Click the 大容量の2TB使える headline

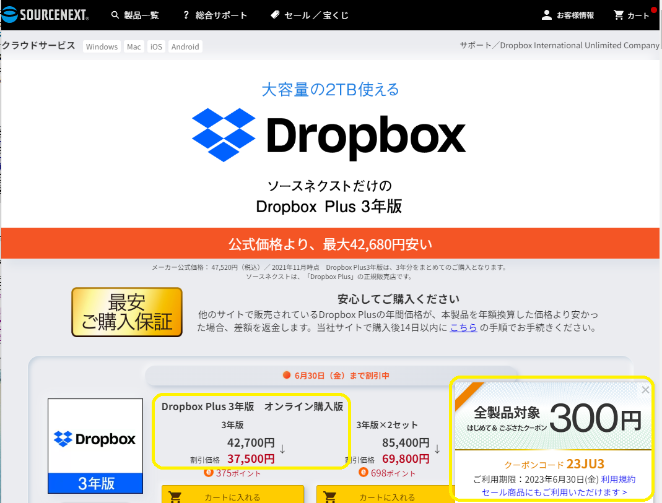(330, 89)
